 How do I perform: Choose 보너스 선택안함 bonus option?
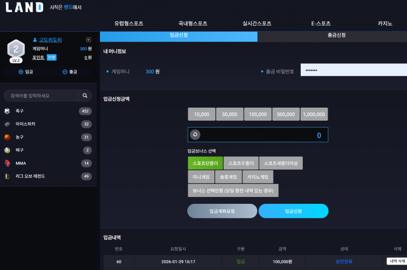tap(233, 190)
